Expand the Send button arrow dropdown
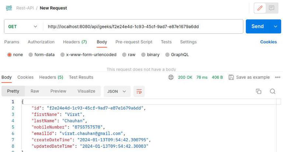Viewport: 283px width, 152px height. [275, 26]
